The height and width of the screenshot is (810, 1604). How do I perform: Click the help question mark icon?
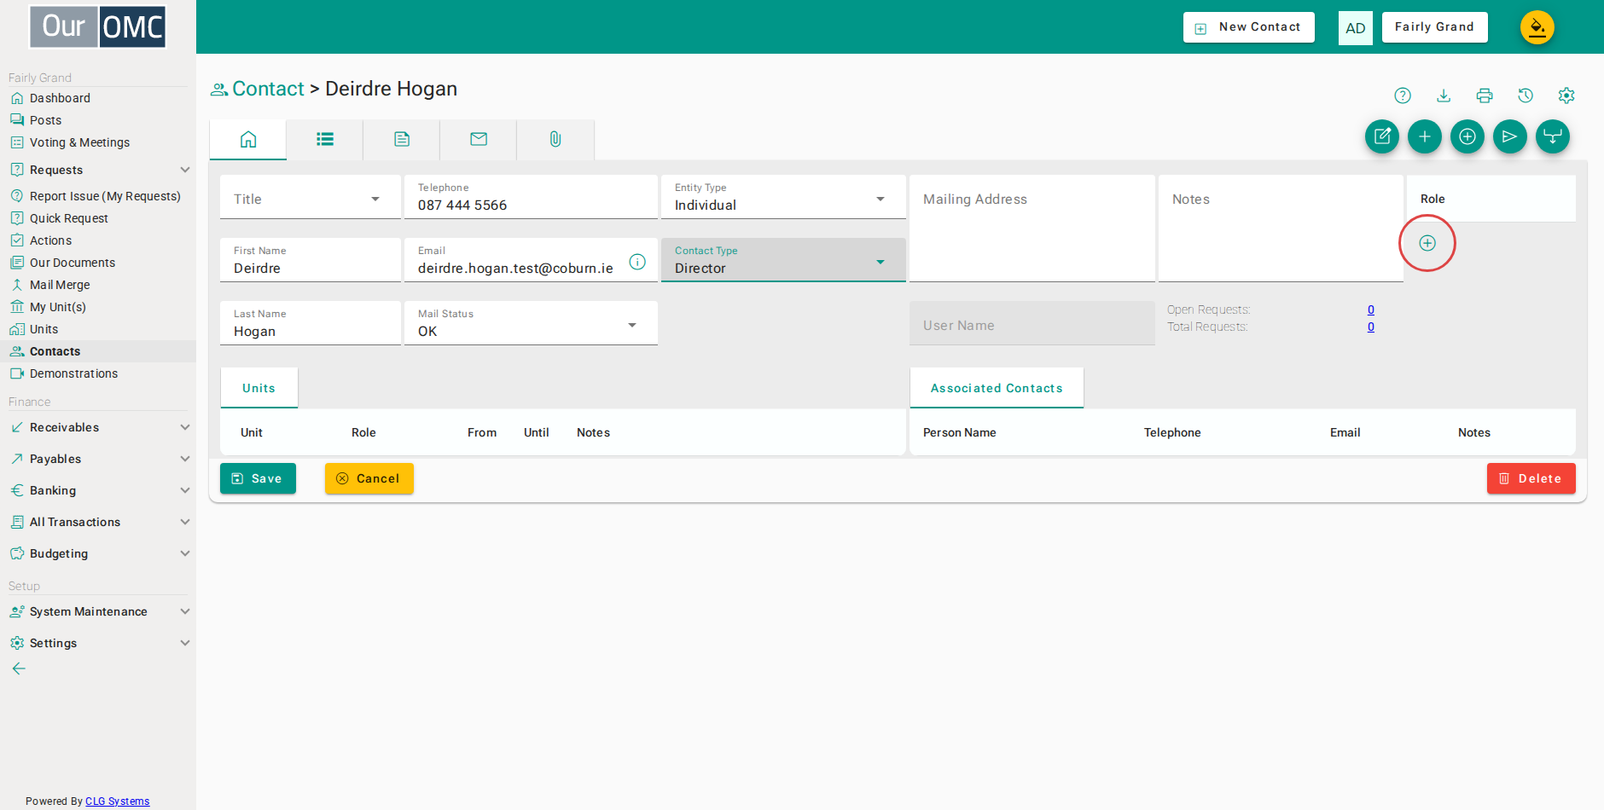click(x=1403, y=95)
